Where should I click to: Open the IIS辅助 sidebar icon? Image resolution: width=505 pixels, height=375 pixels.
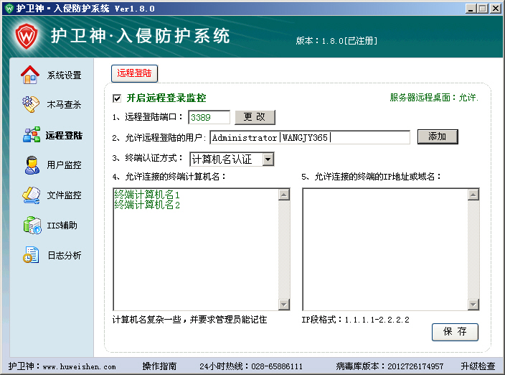click(x=30, y=226)
